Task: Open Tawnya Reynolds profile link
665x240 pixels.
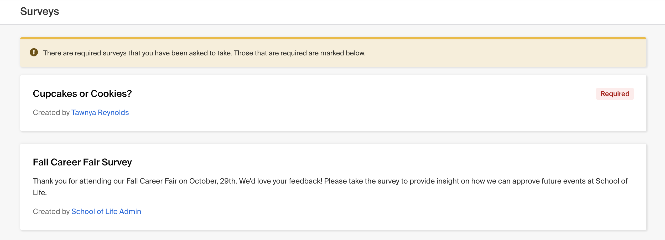Action: pos(100,112)
